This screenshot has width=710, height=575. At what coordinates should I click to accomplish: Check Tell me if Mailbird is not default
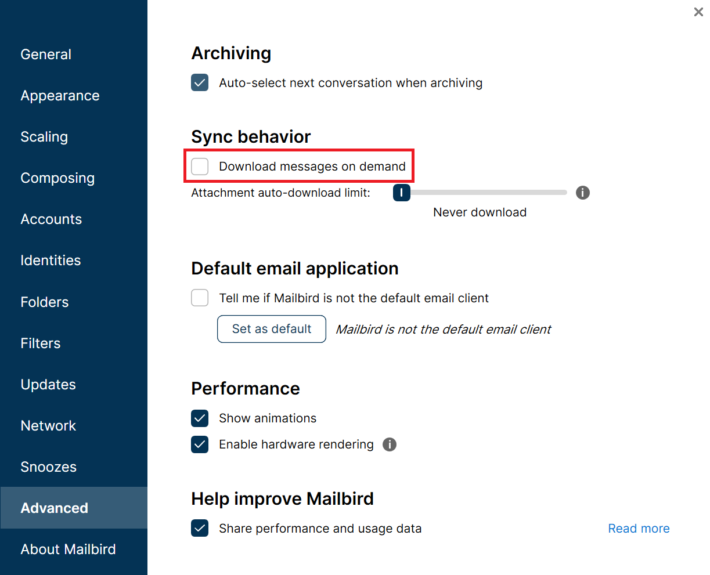[x=200, y=298]
